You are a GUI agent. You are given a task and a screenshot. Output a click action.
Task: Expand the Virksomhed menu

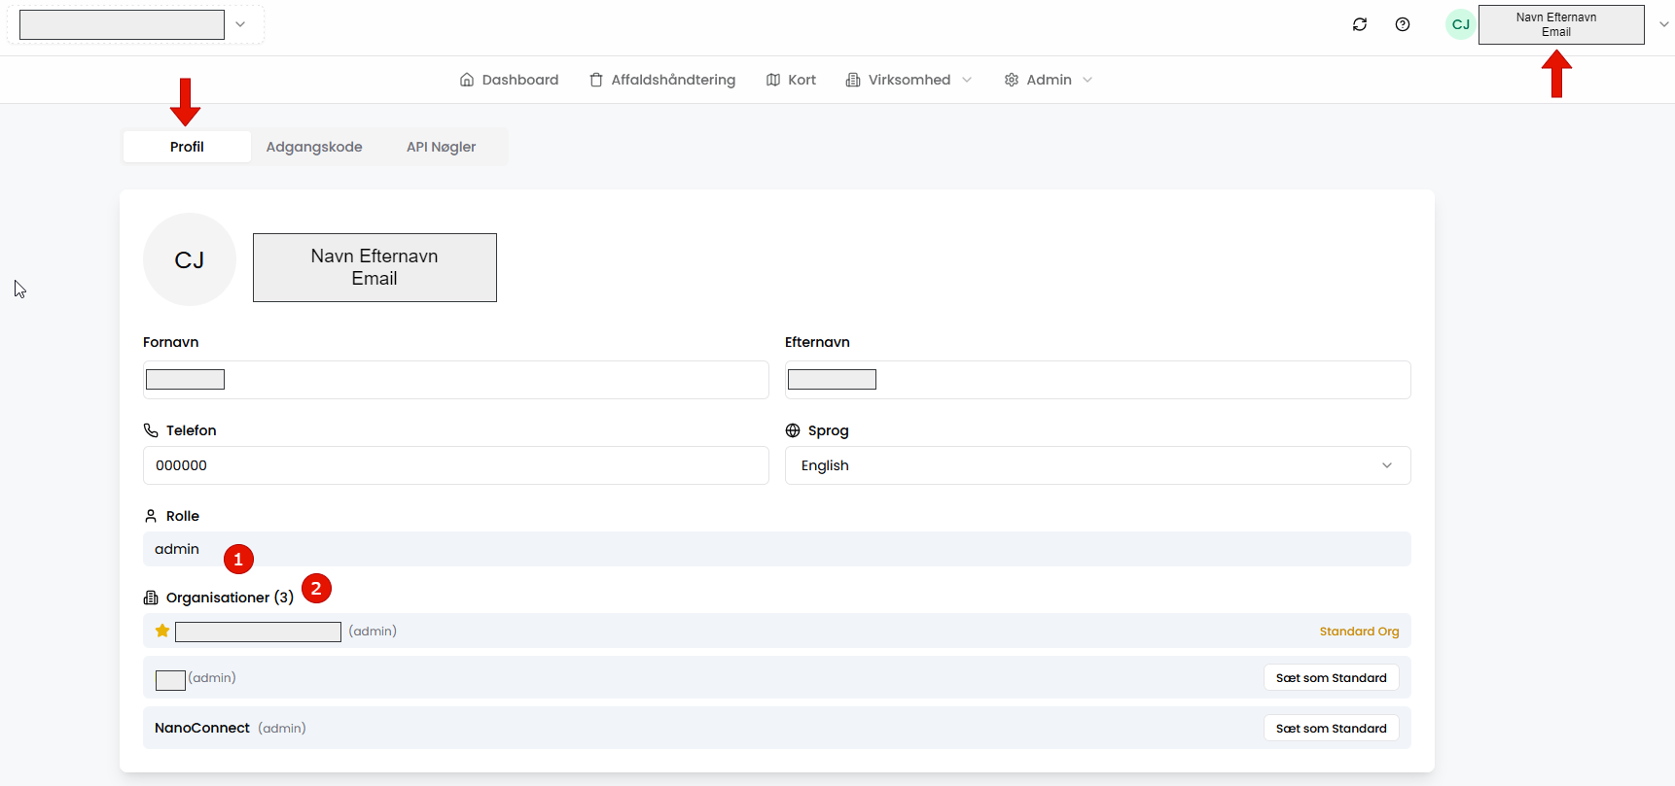pos(909,80)
